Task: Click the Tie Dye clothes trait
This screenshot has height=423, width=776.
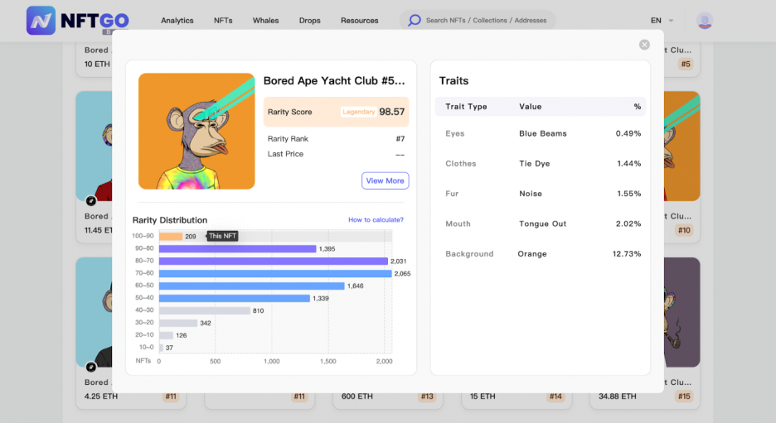Action: click(x=535, y=164)
